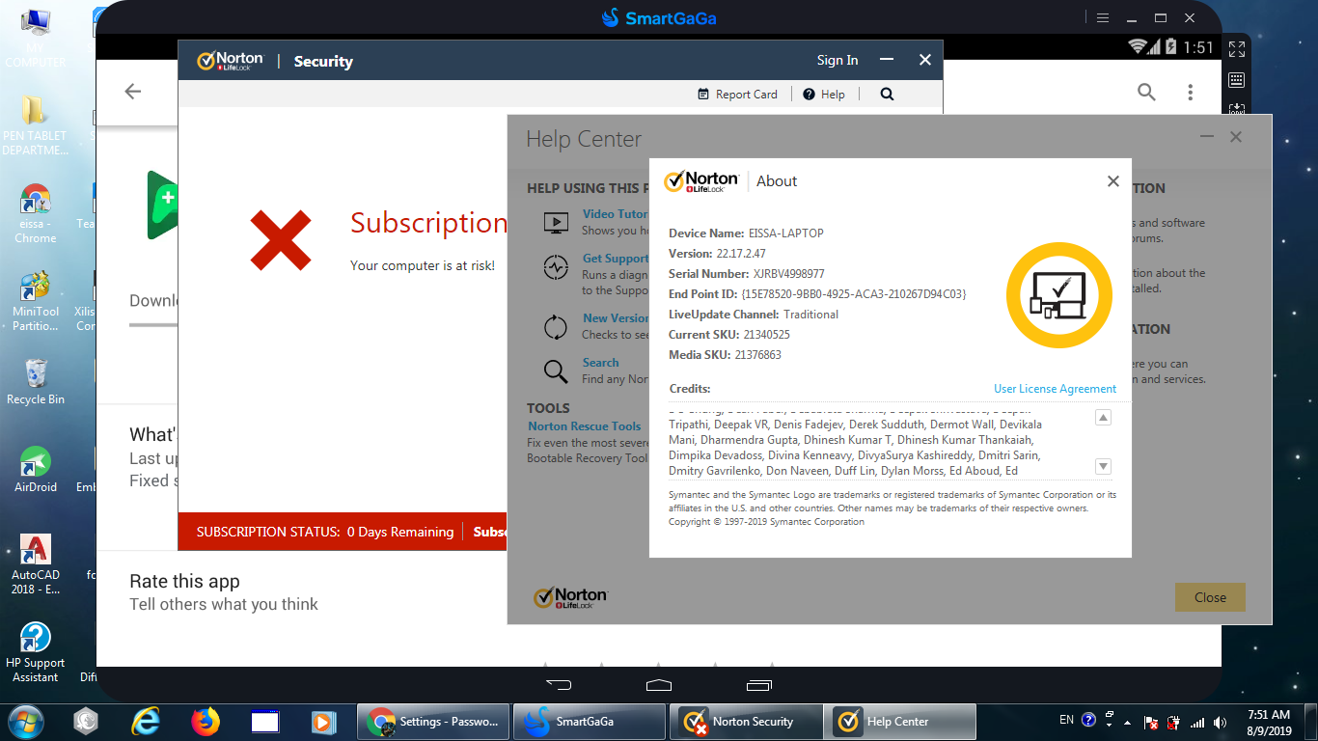Open the SmartGaGa hamburger menu
1318x741 pixels.
(x=1103, y=17)
